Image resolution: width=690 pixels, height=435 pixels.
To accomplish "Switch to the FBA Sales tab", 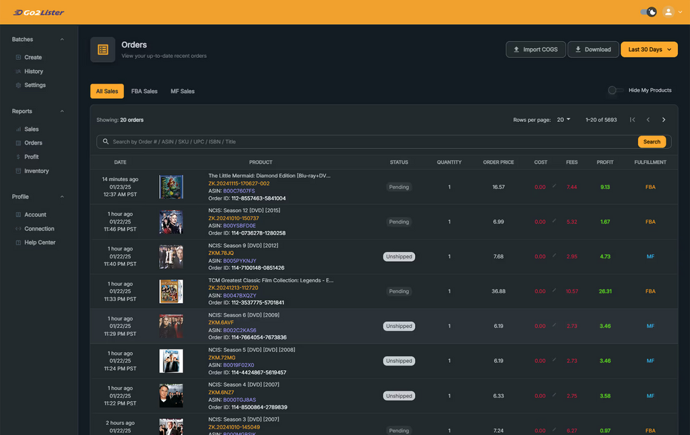I will coord(144,92).
